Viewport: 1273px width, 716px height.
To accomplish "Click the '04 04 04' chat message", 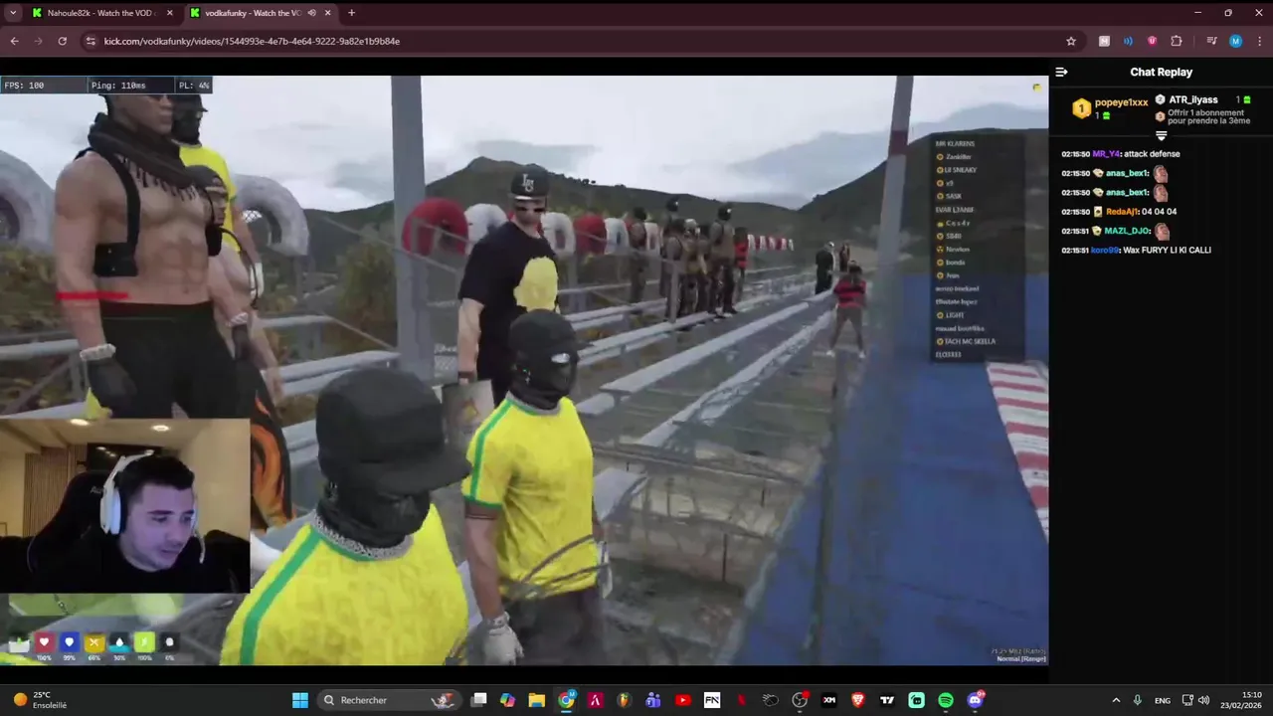I will [x=1158, y=212].
